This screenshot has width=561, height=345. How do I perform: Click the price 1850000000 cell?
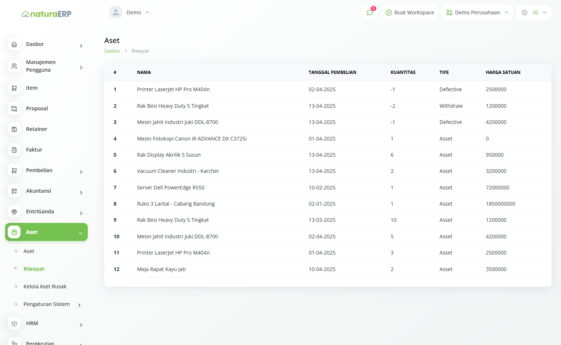(500, 204)
